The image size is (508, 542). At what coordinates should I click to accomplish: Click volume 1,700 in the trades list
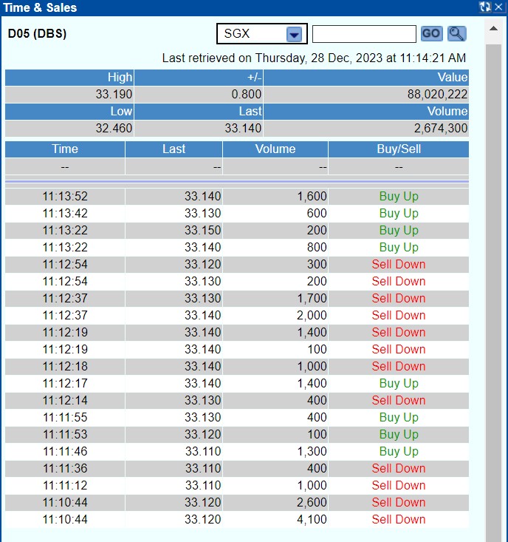(312, 298)
